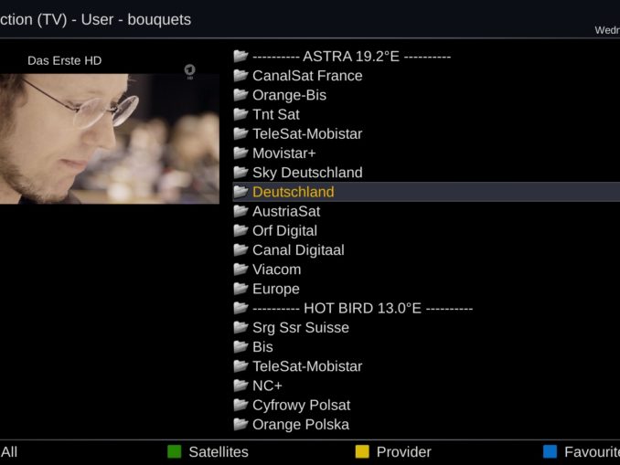This screenshot has height=465, width=620.
Task: Click the folder icon beside Movistar+
Action: pyautogui.click(x=241, y=153)
